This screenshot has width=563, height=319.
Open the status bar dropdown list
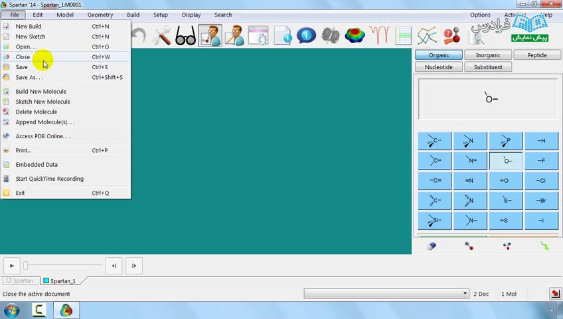[386, 294]
